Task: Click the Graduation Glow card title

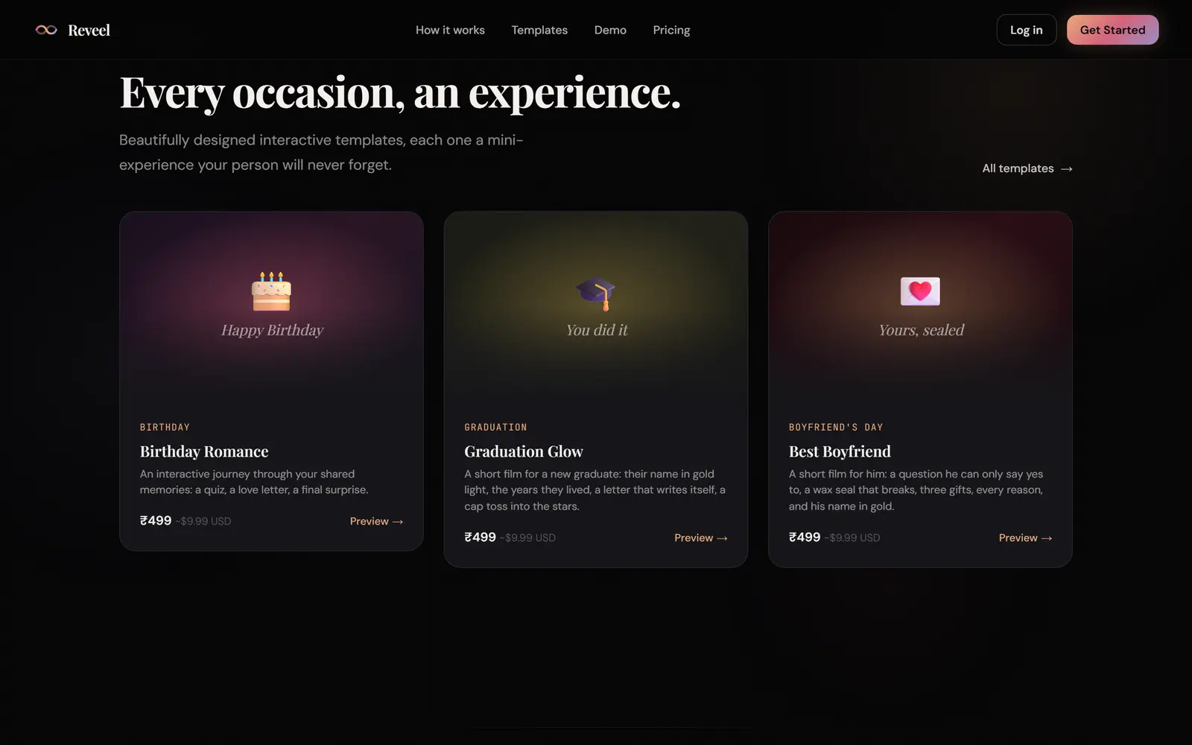Action: coord(524,451)
